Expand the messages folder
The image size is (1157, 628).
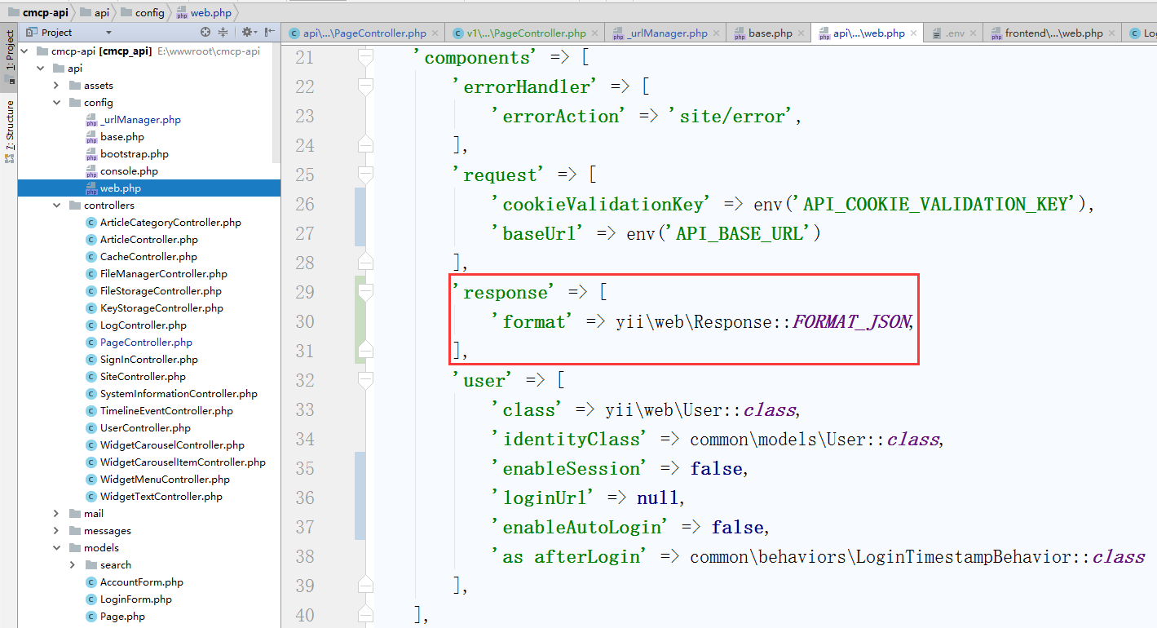pyautogui.click(x=56, y=531)
